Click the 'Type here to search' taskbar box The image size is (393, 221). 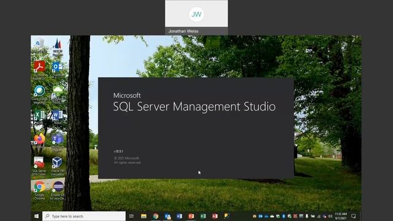coord(84,216)
